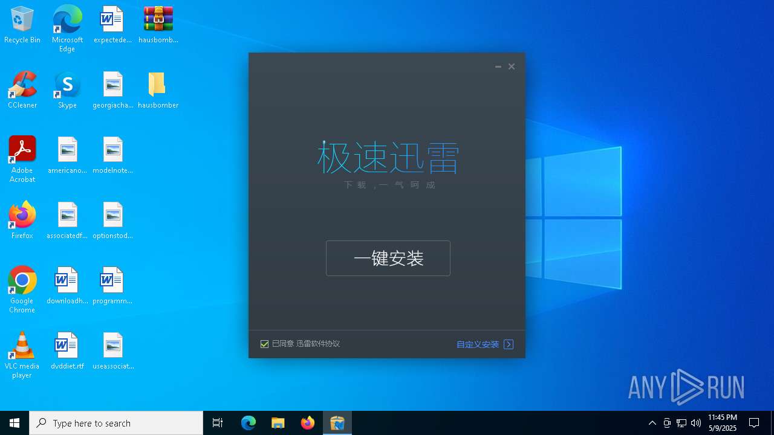Select the Microsoft Edge desktop shortcut
Screen dimensions: 774x435
pyautogui.click(x=67, y=29)
